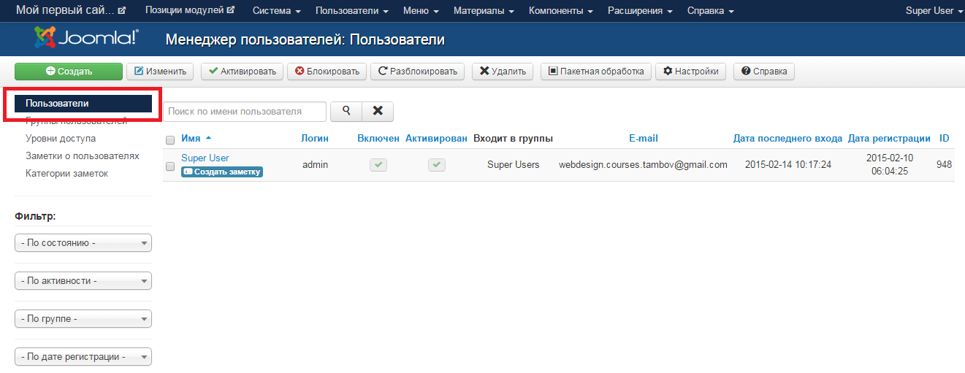Click the Удалить toolbar button
Image resolution: width=965 pixels, height=373 pixels.
(503, 71)
